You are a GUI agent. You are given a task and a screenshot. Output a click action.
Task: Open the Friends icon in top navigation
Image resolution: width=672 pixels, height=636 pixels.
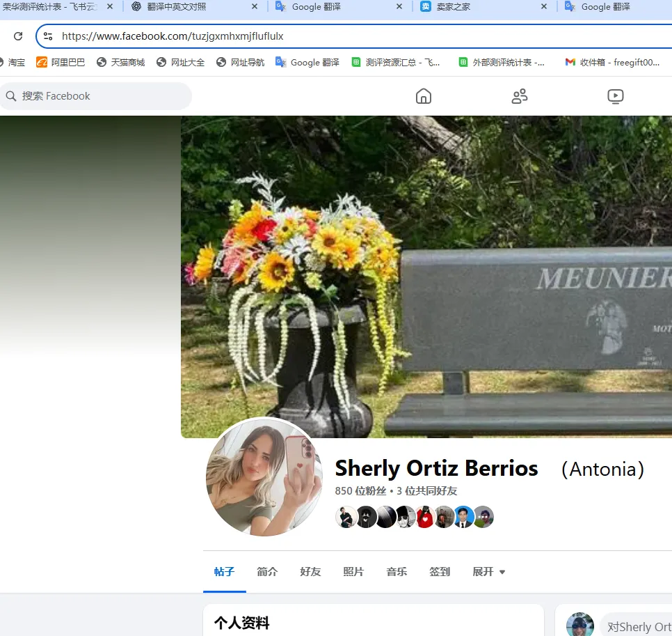[520, 96]
